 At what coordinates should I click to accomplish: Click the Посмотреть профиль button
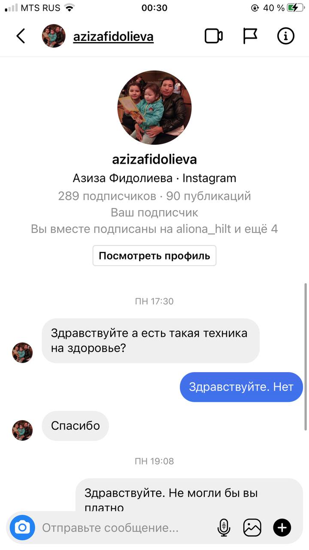pyautogui.click(x=154, y=256)
